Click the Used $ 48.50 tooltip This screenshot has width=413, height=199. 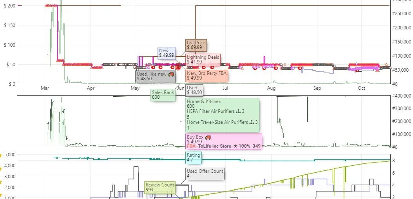tap(194, 90)
